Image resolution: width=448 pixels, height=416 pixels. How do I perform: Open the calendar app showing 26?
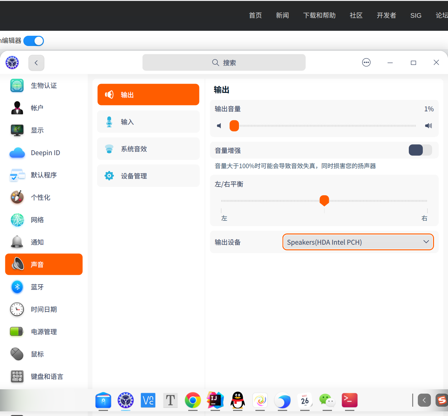click(x=305, y=400)
